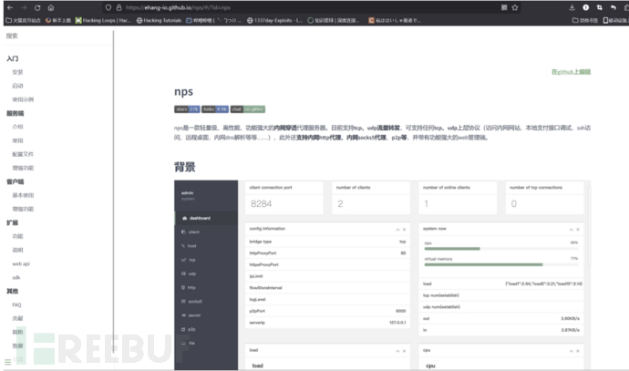This screenshot has height=371, width=629.
Task: Open the 说明 docs page
Action: click(17, 250)
